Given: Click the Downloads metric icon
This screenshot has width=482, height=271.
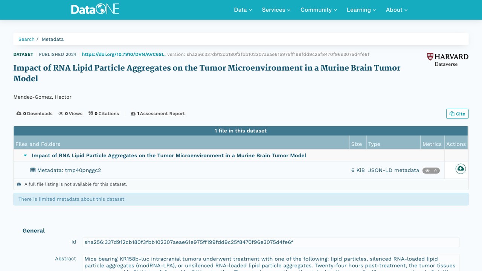Looking at the screenshot, I should tap(19, 114).
